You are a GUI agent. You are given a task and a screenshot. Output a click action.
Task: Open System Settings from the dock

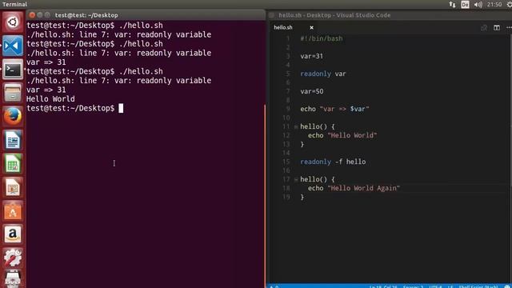tap(13, 258)
